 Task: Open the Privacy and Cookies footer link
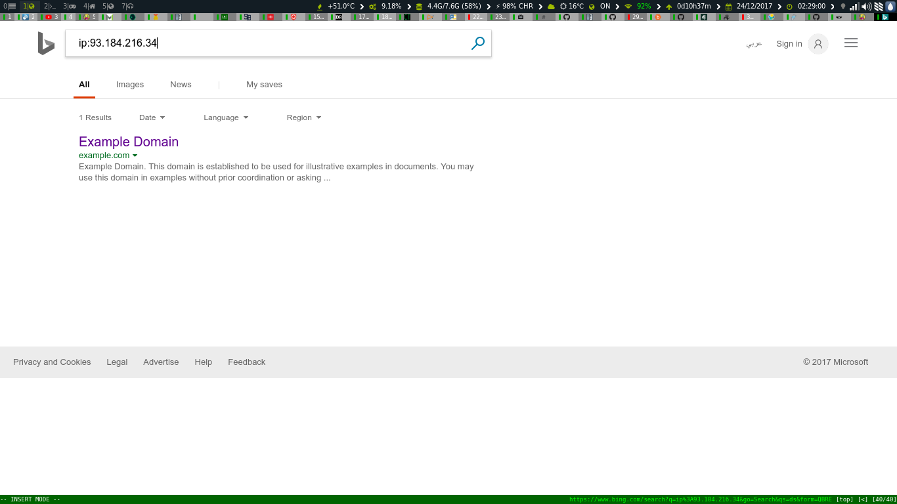[52, 362]
